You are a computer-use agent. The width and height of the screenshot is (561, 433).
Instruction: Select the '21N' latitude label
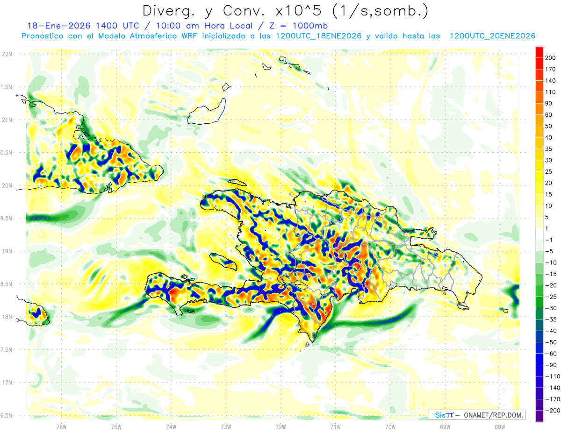pyautogui.click(x=7, y=120)
